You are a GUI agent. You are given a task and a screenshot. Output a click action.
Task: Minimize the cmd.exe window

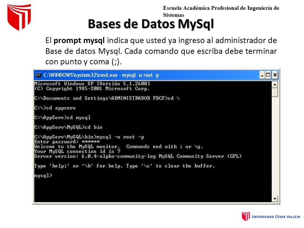(262, 75)
